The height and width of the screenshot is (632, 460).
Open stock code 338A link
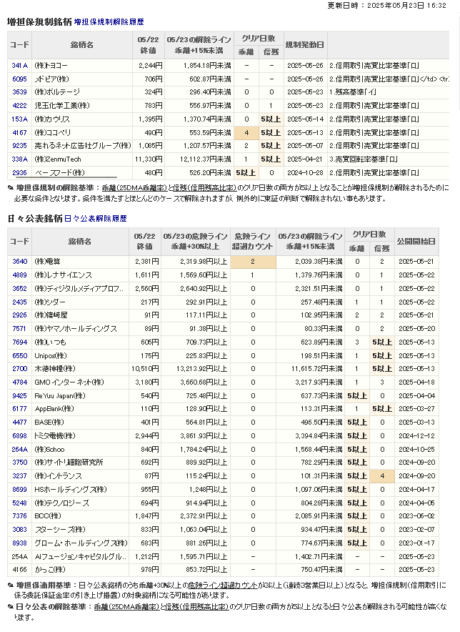coord(19,159)
